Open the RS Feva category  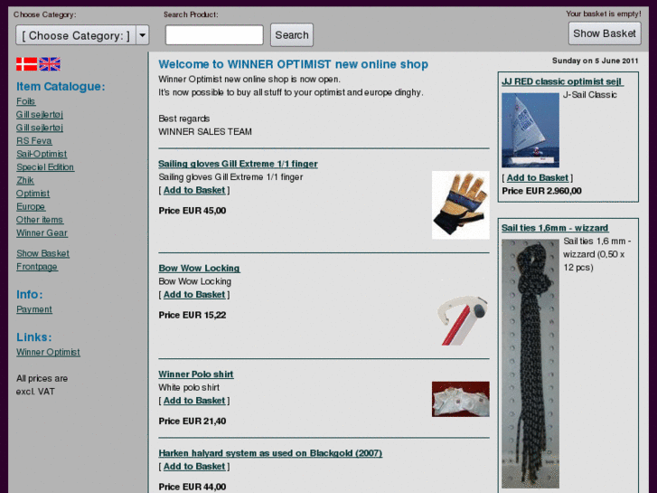[x=34, y=141]
